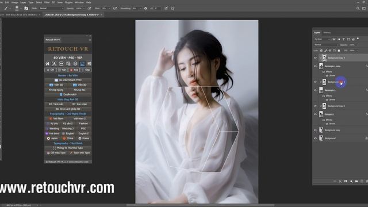This screenshot has height=207, width=368.
Task: Toggle visibility of Background copy 2 layer
Action: click(x=316, y=106)
